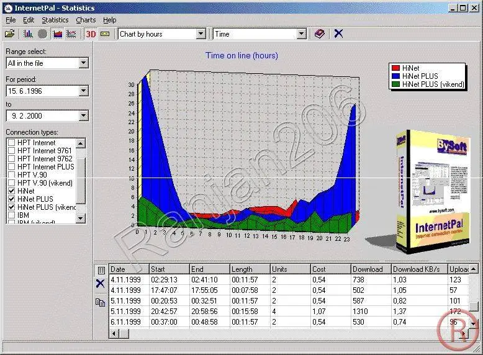This screenshot has height=355, width=483.
Task: Click the InternetPal product box image
Action: [x=433, y=192]
